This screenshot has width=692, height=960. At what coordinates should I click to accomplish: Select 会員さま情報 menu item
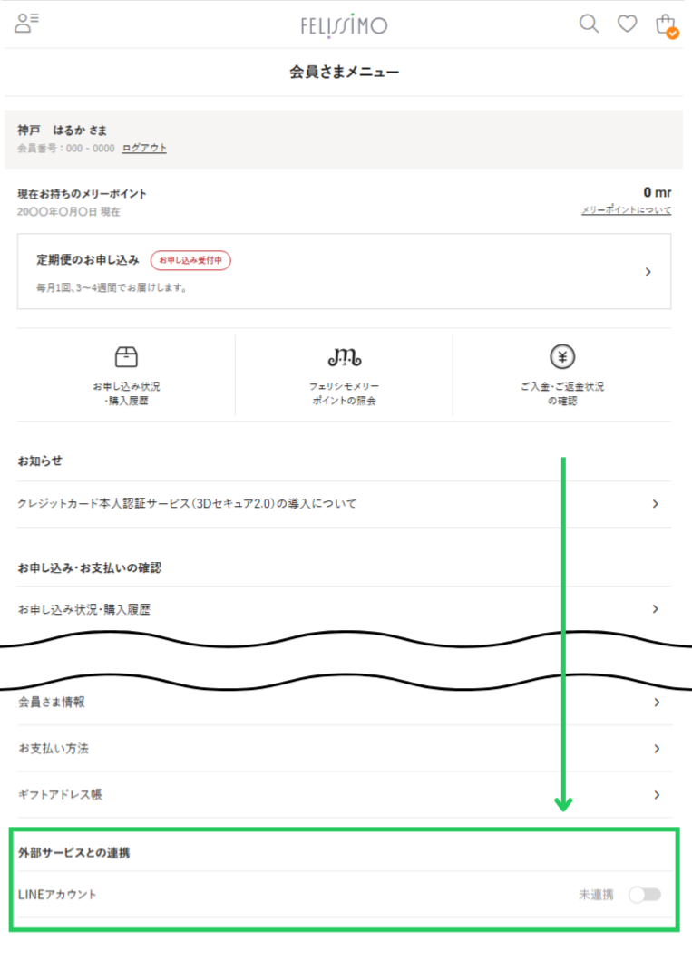click(52, 702)
